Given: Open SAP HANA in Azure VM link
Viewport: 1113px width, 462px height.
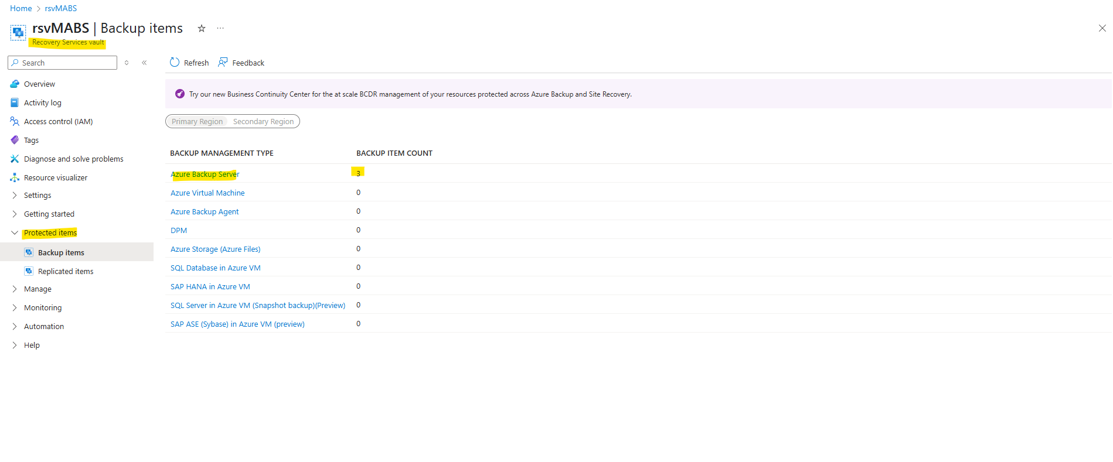Looking at the screenshot, I should [210, 286].
